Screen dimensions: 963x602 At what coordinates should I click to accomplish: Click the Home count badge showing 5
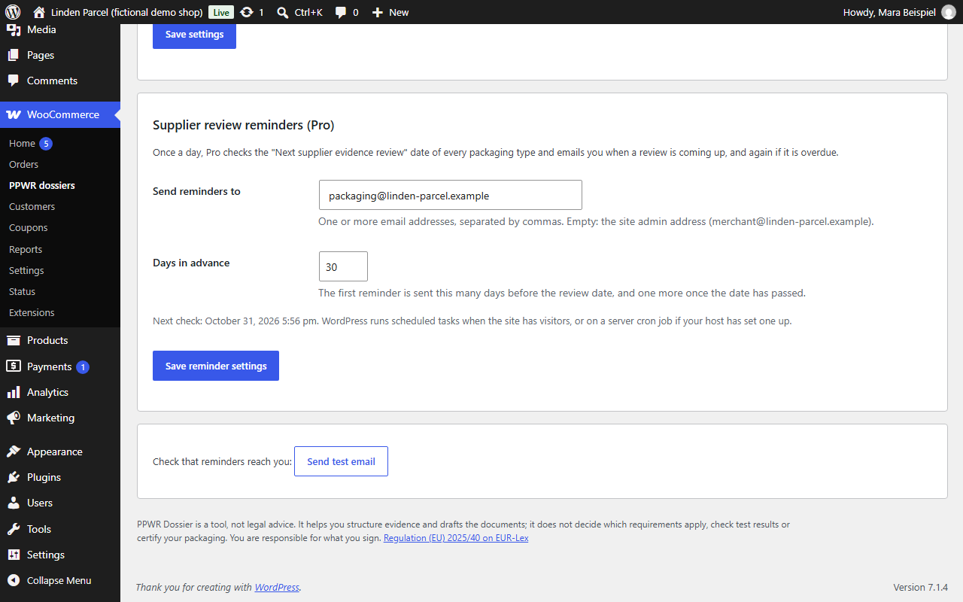coord(46,143)
